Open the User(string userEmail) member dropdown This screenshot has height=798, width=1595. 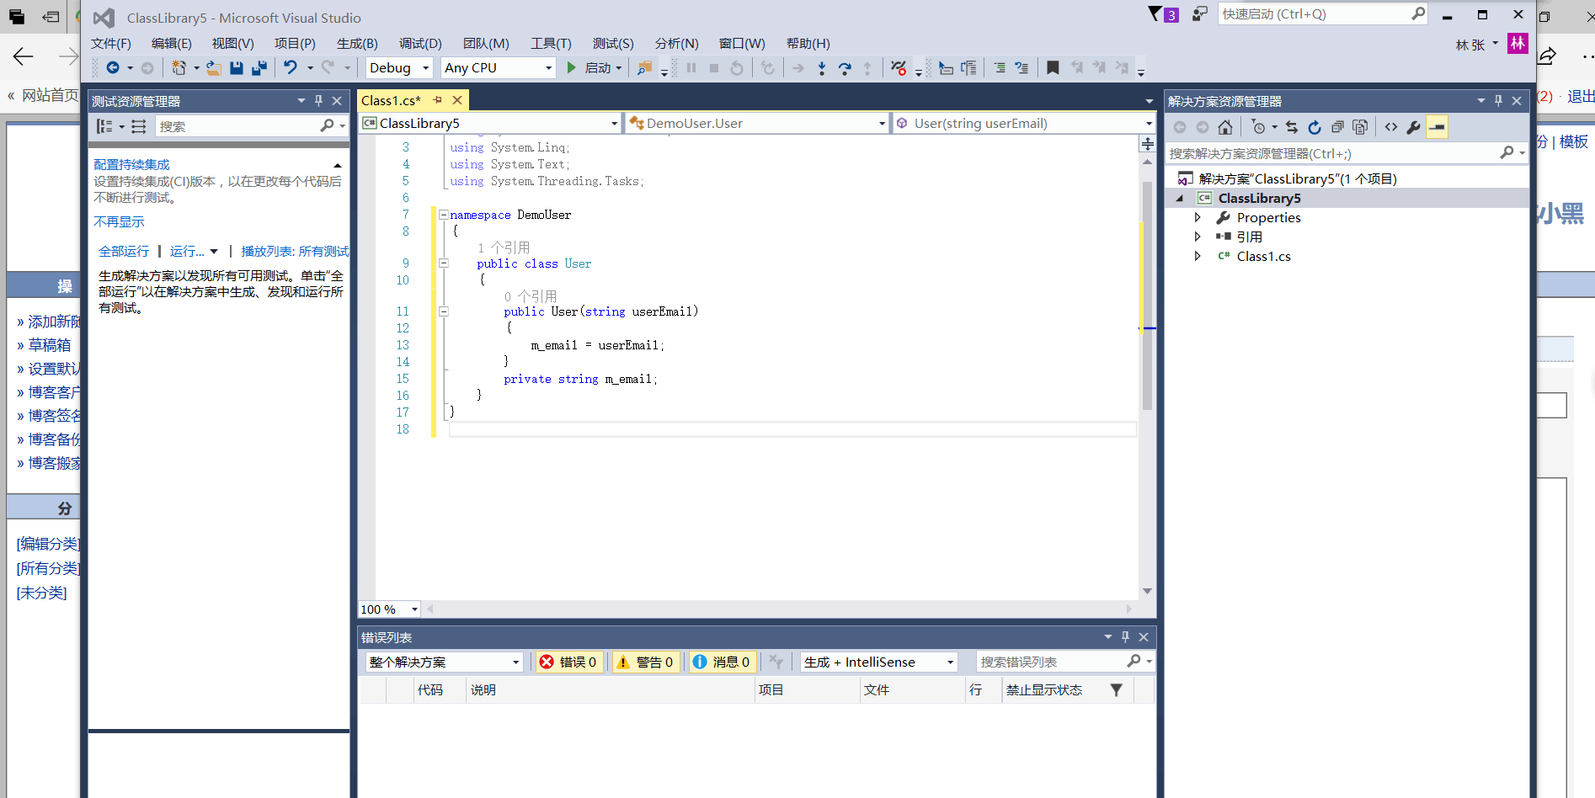coord(1023,123)
